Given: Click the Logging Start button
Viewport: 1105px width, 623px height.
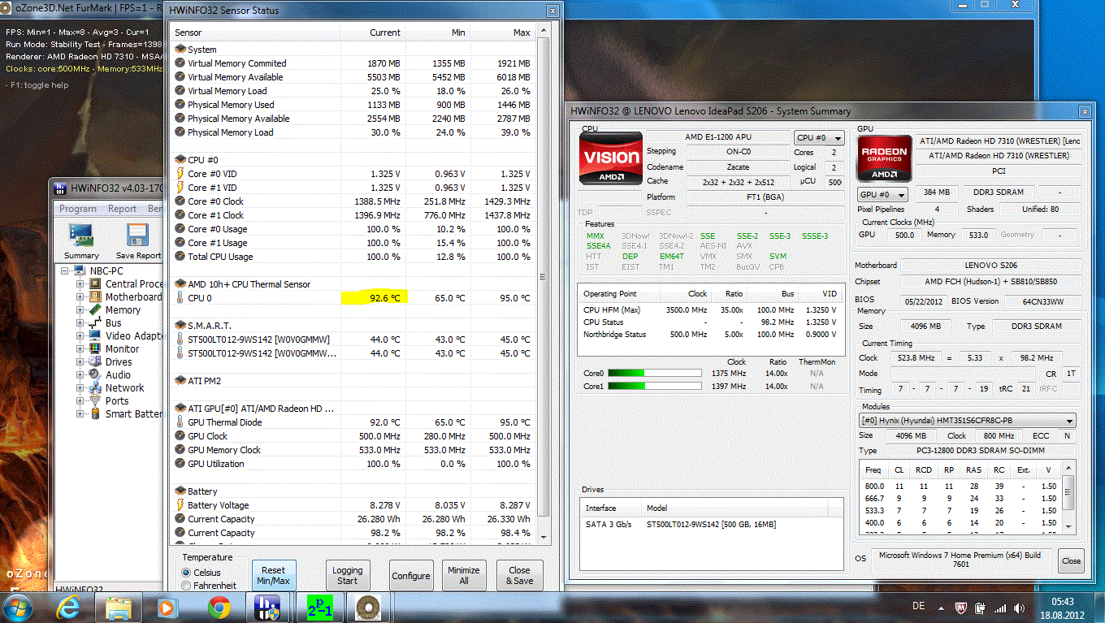Looking at the screenshot, I should coord(347,575).
